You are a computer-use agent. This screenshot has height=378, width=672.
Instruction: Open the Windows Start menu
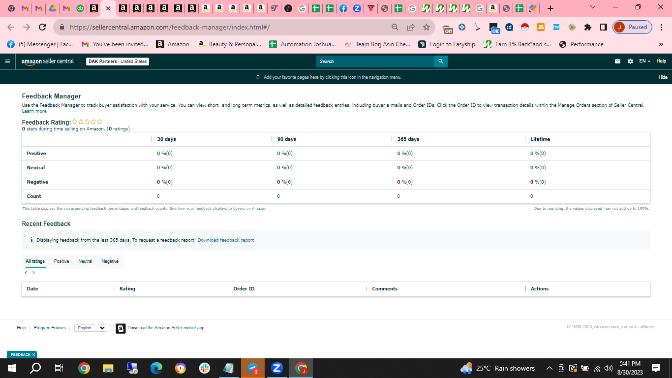coord(12,368)
